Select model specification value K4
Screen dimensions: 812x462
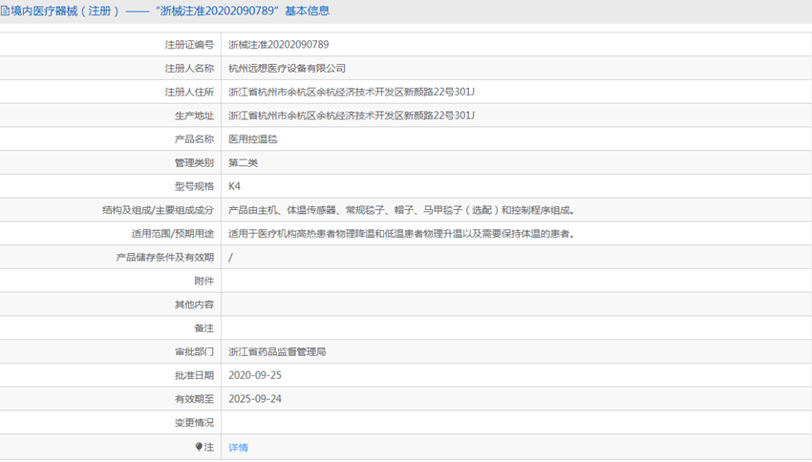point(235,186)
